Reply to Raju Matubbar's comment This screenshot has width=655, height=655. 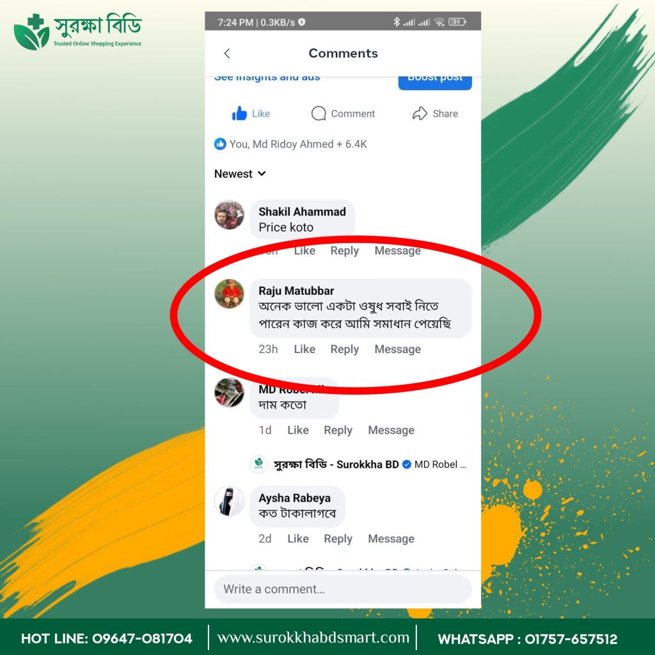tap(345, 349)
